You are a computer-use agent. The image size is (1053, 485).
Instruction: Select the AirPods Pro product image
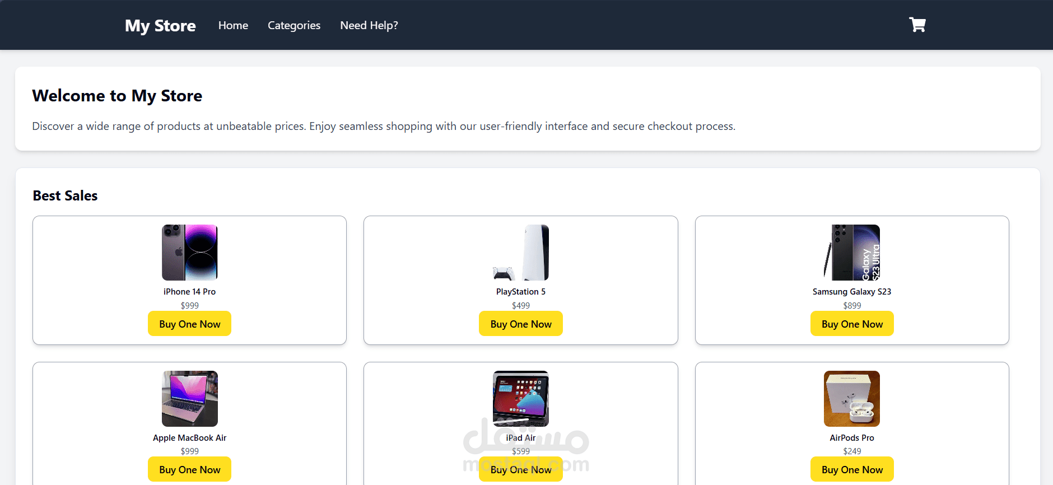click(x=852, y=399)
